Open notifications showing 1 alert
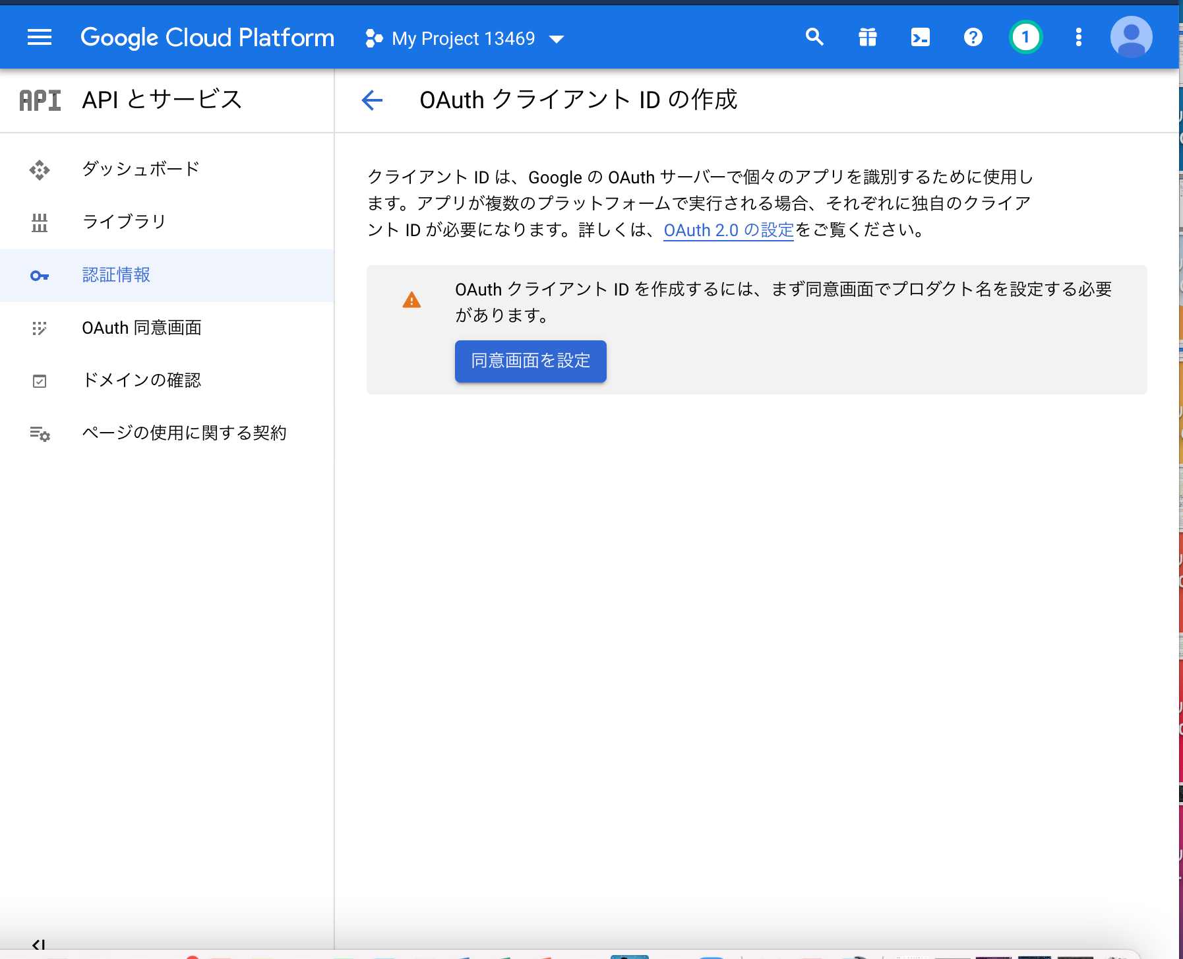Image resolution: width=1183 pixels, height=959 pixels. [1025, 37]
